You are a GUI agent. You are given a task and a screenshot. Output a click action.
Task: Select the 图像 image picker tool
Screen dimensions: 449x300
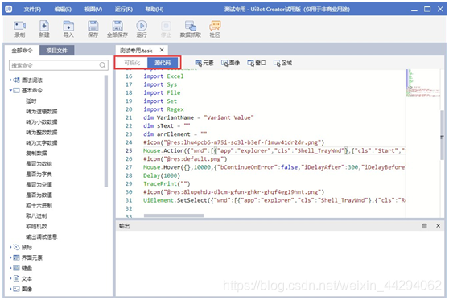(x=230, y=63)
